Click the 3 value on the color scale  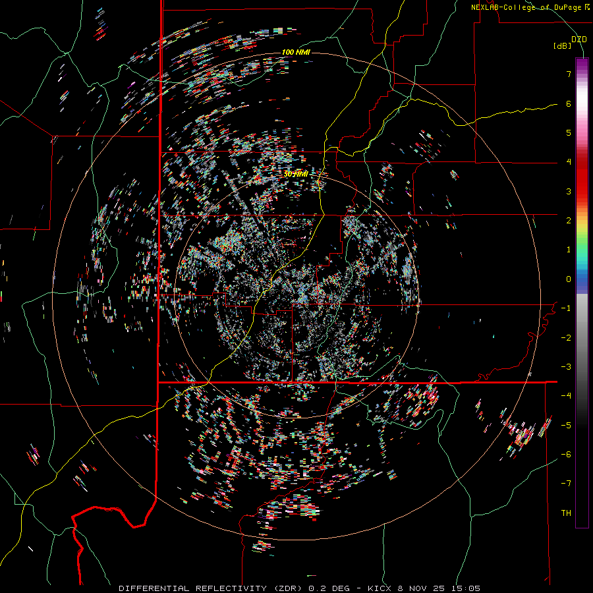point(569,191)
